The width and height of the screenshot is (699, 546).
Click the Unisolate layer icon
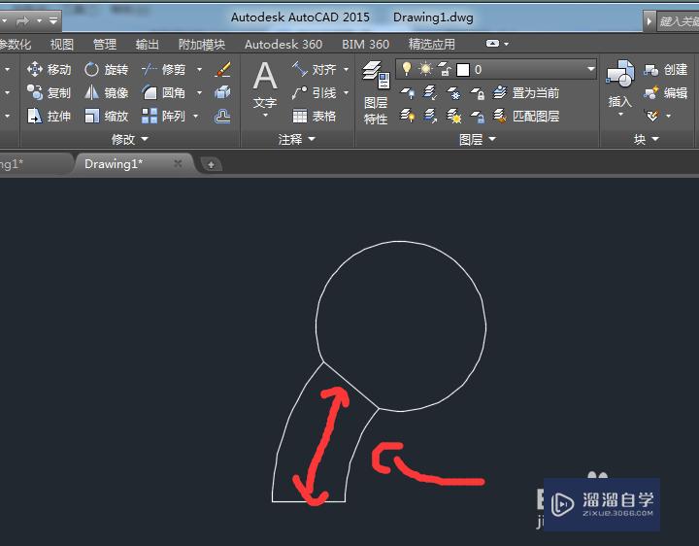(430, 116)
